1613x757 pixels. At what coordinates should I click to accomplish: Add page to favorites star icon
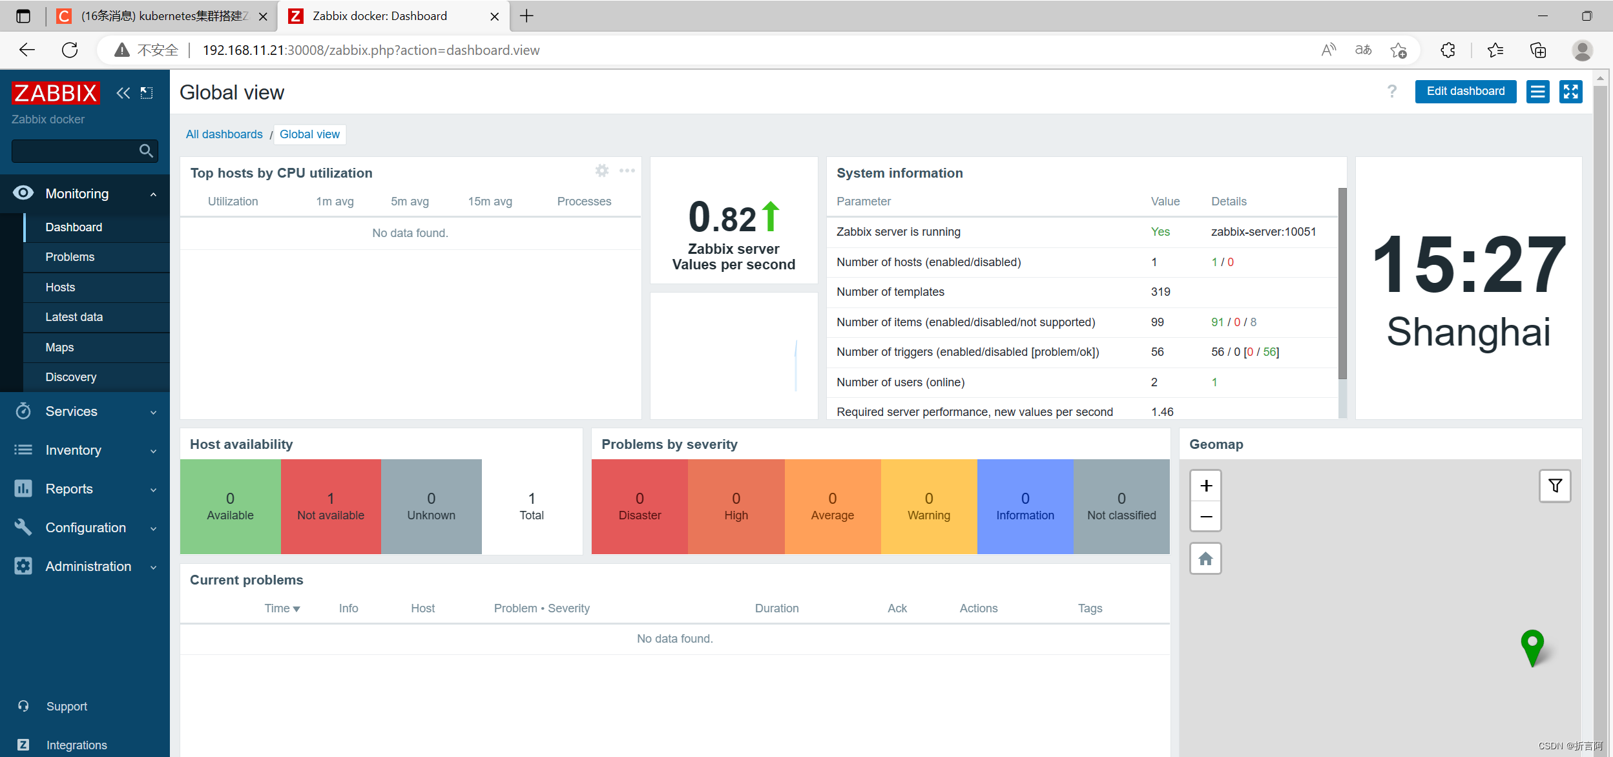coord(1399,50)
